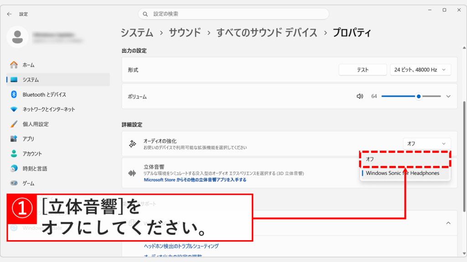Select サウンド in the breadcrumb
Image resolution: width=467 pixels, height=262 pixels.
pyautogui.click(x=184, y=33)
